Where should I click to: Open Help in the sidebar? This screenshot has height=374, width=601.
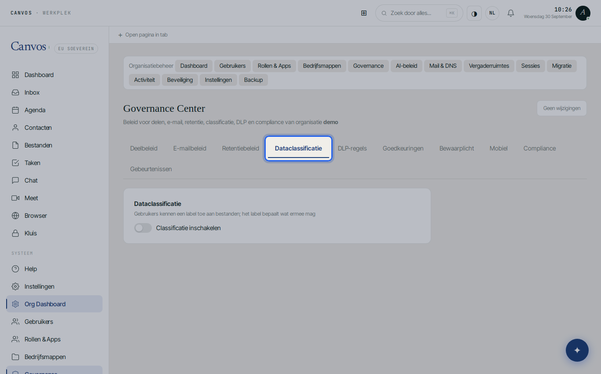click(54, 269)
